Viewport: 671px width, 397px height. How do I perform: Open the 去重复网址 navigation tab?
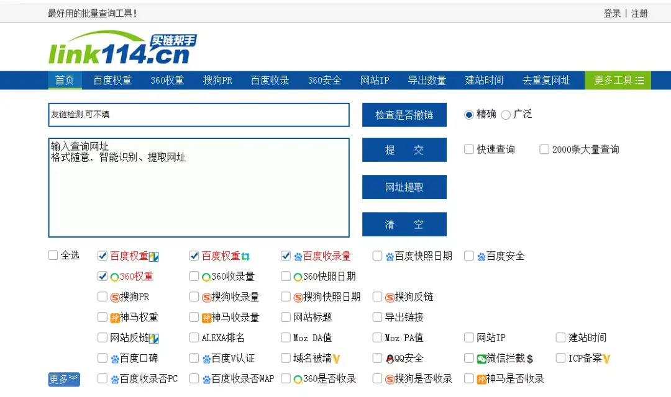click(x=547, y=81)
